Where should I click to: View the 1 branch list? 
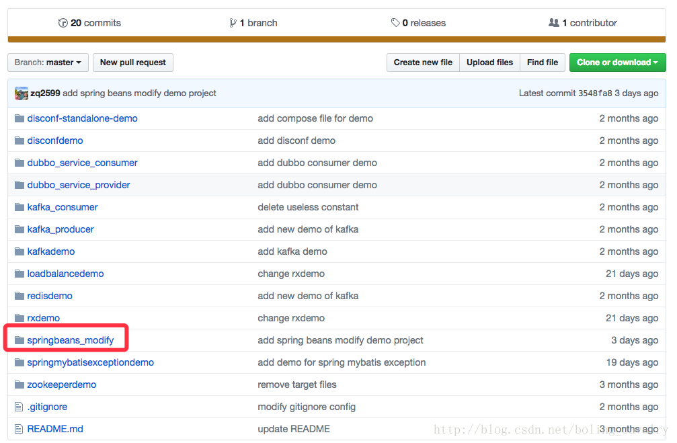(x=253, y=23)
